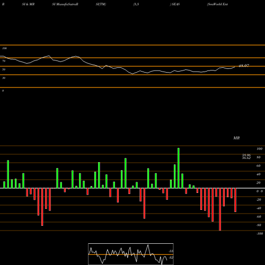
Task: Click the longest red MR bar
Action: click(x=220, y=209)
